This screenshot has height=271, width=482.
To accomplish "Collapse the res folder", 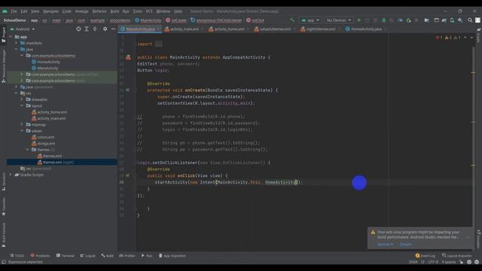I will [x=17, y=93].
